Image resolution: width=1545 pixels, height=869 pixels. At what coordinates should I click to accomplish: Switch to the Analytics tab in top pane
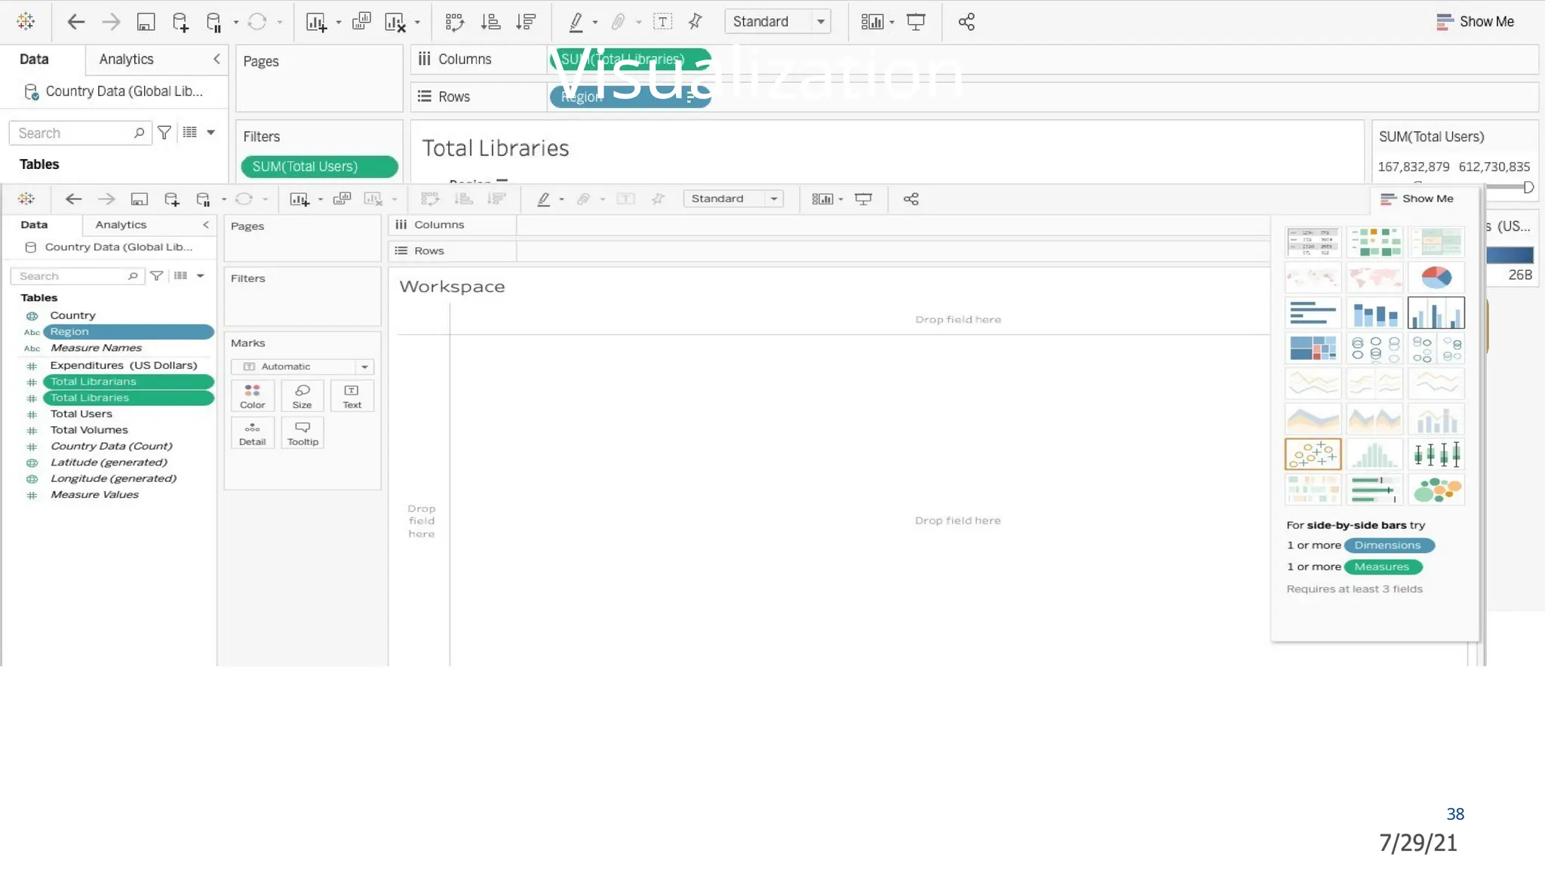click(126, 59)
